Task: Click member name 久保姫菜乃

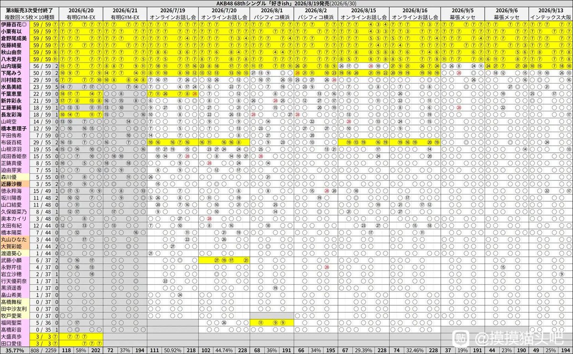Action: [15, 211]
